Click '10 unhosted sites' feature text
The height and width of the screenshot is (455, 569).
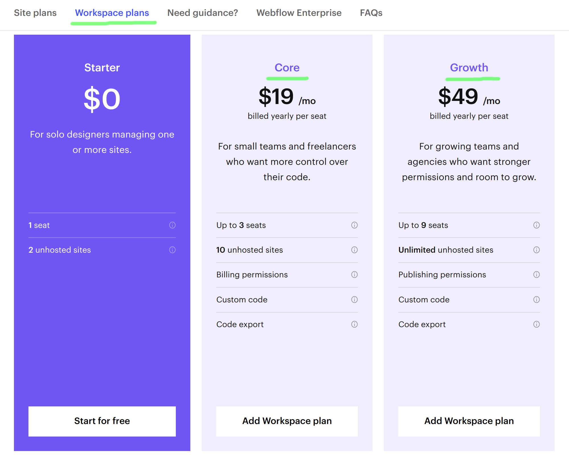click(250, 250)
